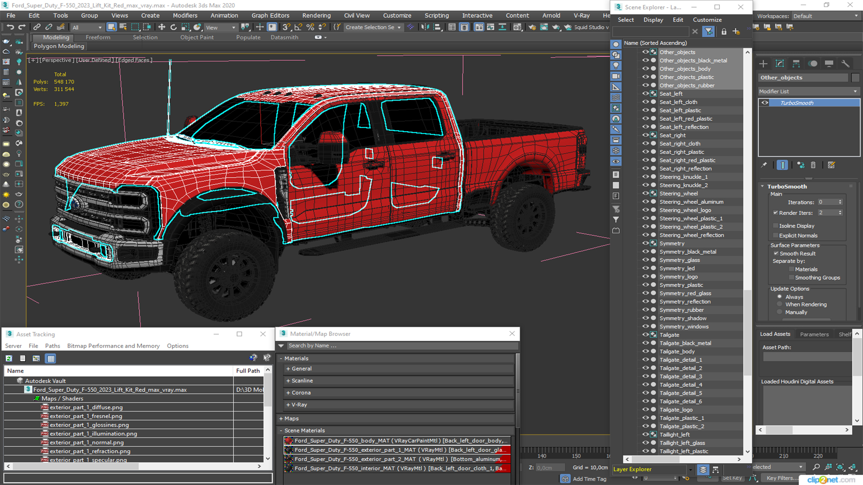The image size is (863, 485).
Task: Hide the Tailgate object via eye icon
Action: coord(645,335)
